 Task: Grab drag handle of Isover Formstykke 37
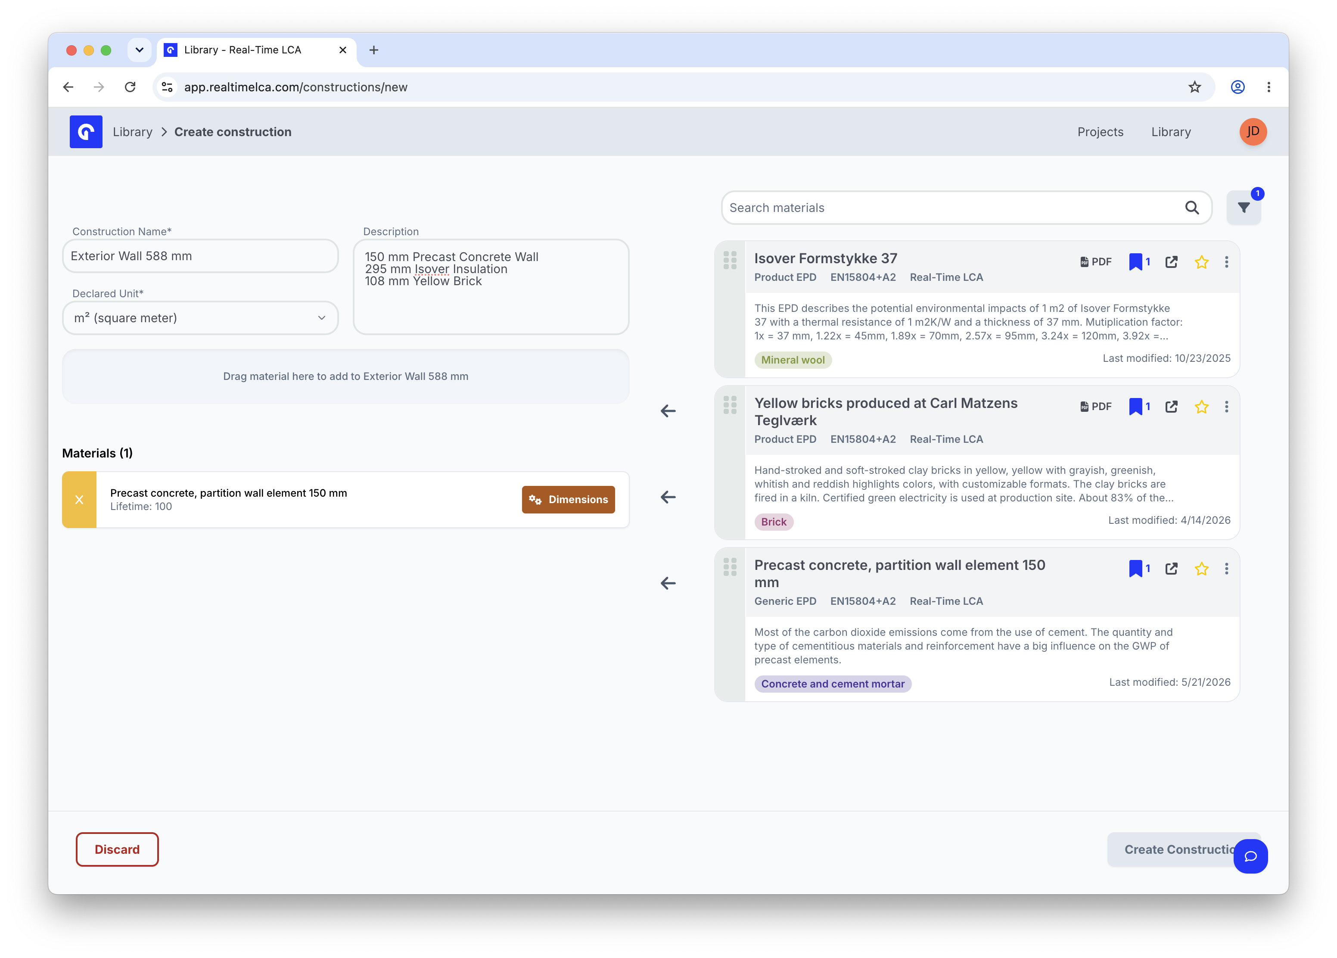(730, 260)
